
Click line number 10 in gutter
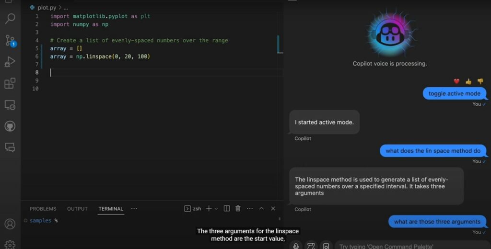pos(35,89)
